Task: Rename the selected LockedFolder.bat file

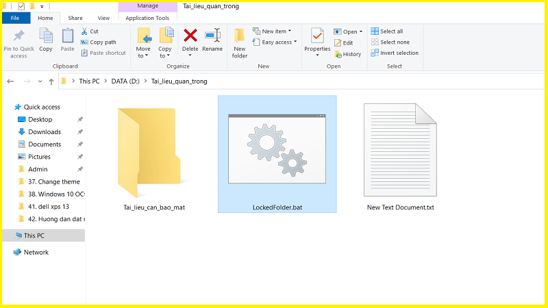Action: [212, 40]
